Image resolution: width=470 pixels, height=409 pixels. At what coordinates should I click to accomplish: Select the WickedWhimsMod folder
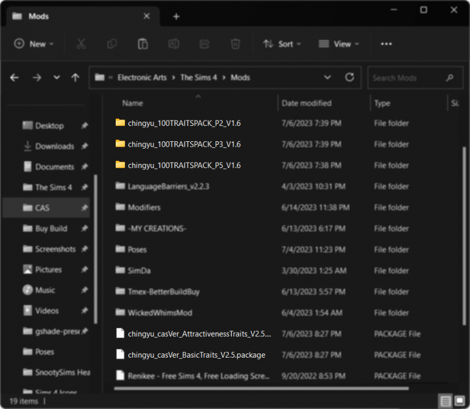tap(160, 313)
